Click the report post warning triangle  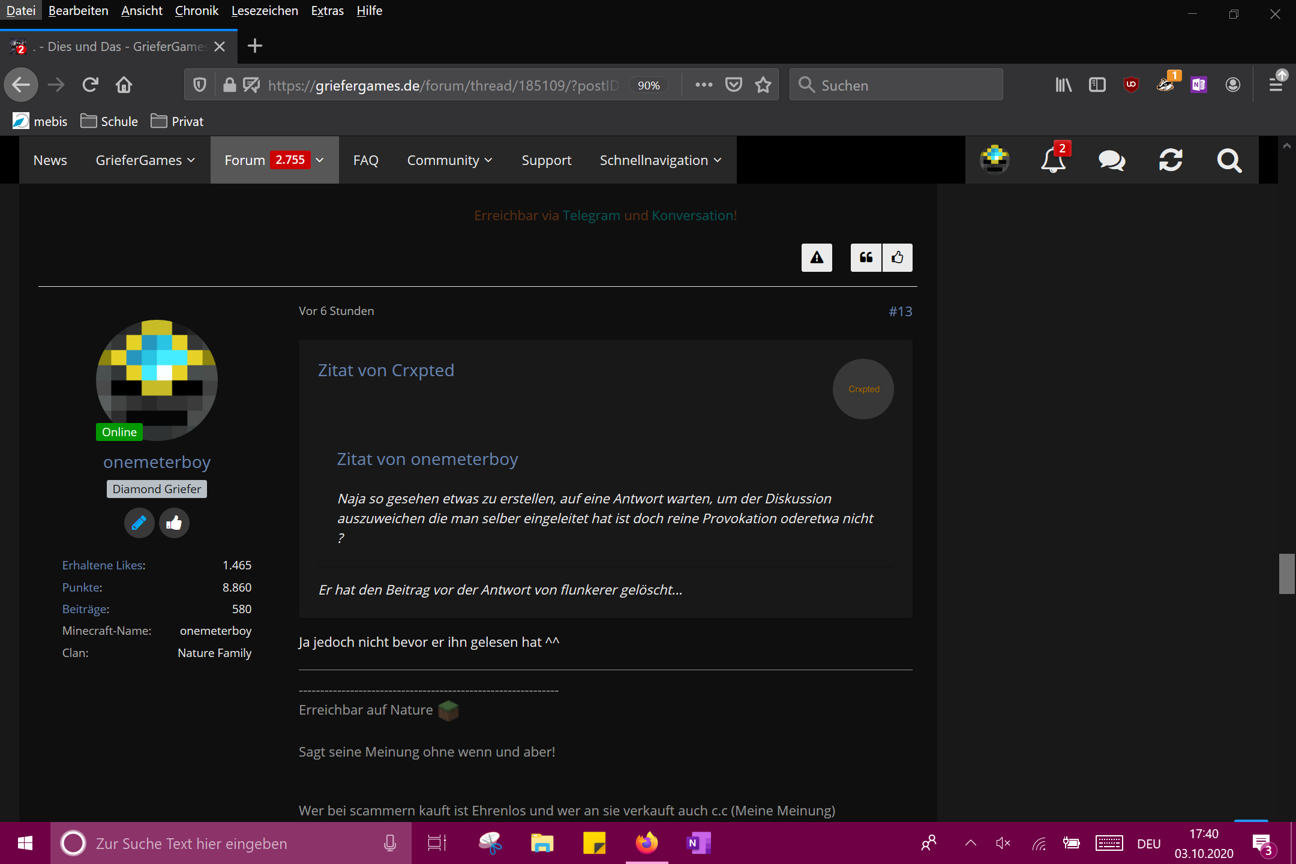(817, 258)
